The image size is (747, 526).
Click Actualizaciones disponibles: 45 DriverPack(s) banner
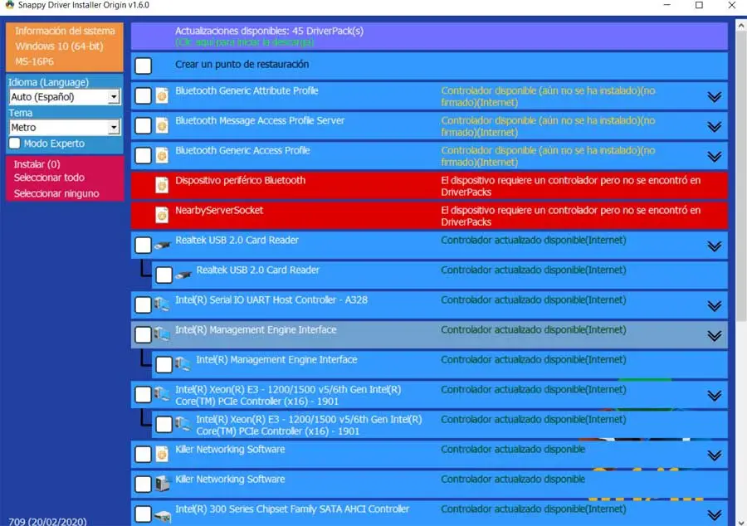tap(429, 37)
